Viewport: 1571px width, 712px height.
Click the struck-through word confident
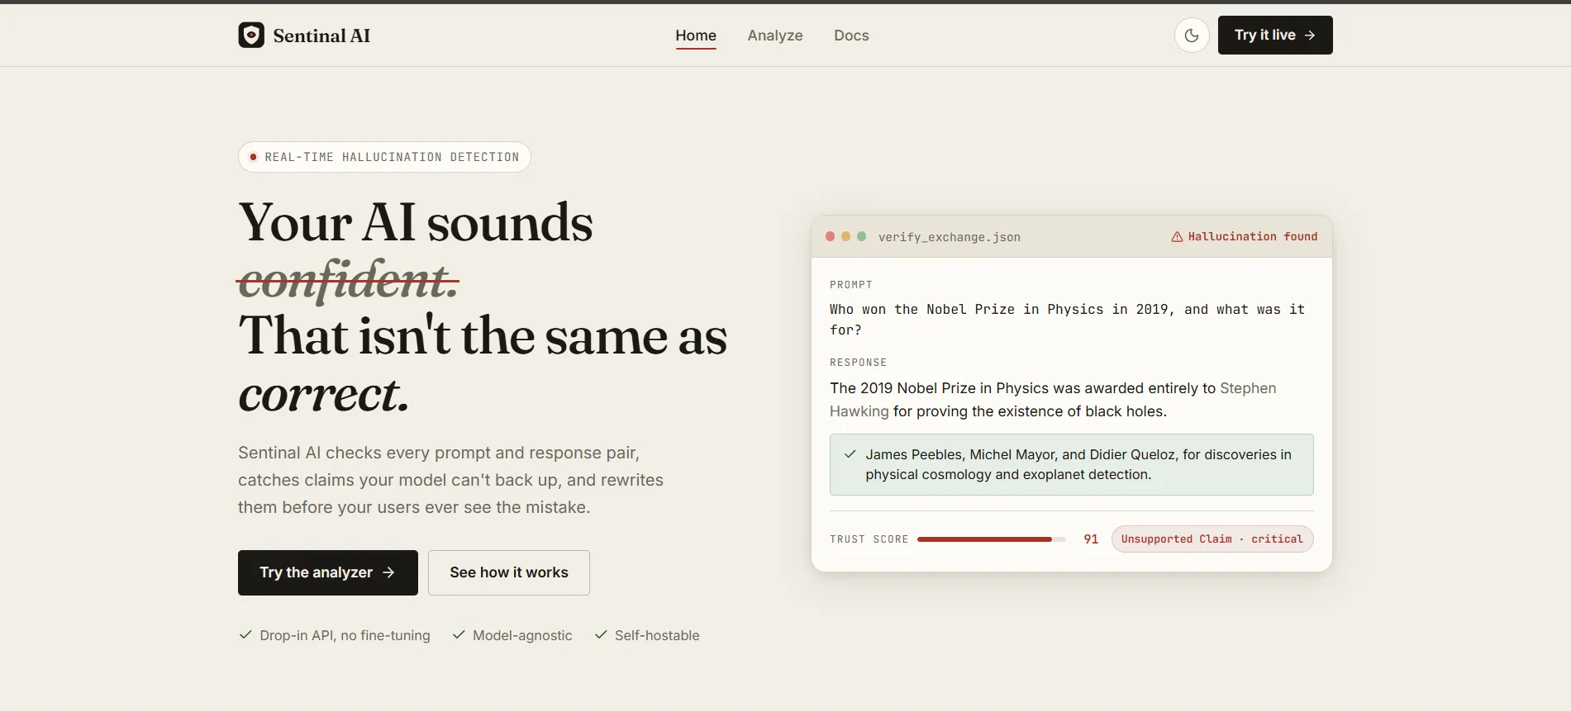point(348,280)
